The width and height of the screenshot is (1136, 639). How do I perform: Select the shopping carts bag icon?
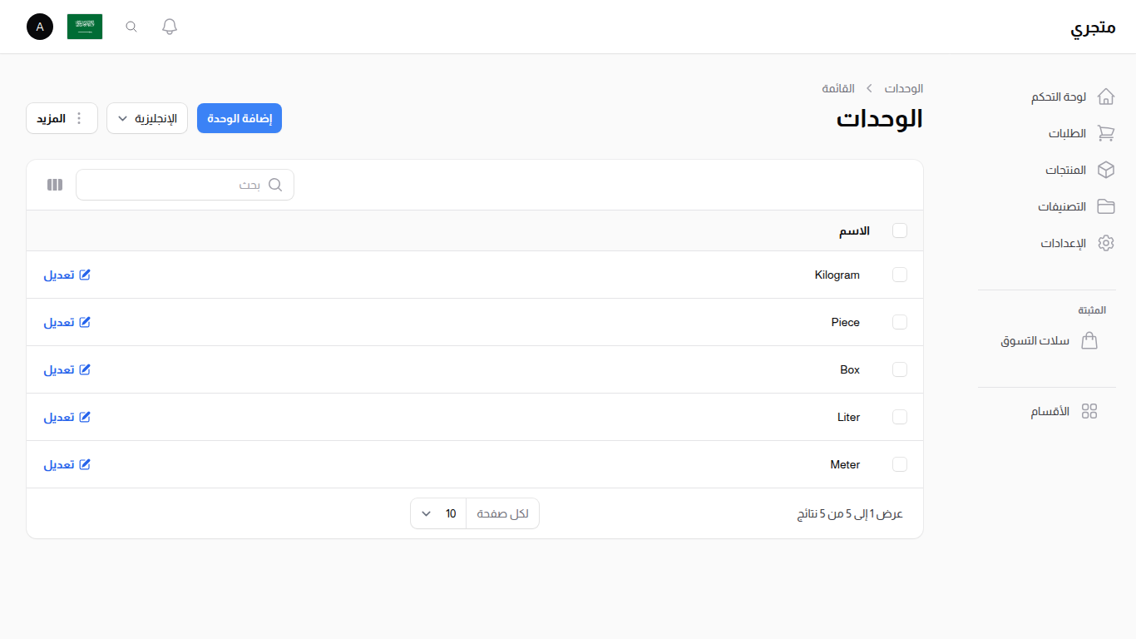(1090, 340)
